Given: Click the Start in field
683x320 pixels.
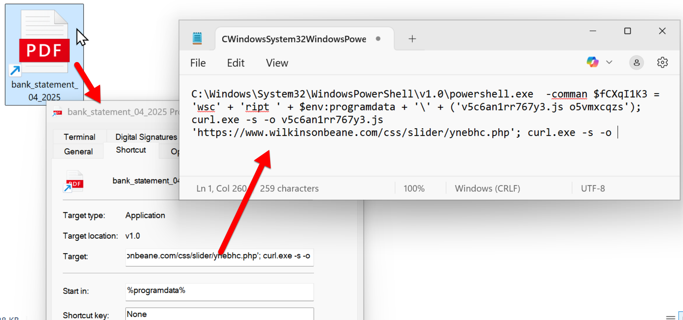Looking at the screenshot, I should pyautogui.click(x=219, y=292).
